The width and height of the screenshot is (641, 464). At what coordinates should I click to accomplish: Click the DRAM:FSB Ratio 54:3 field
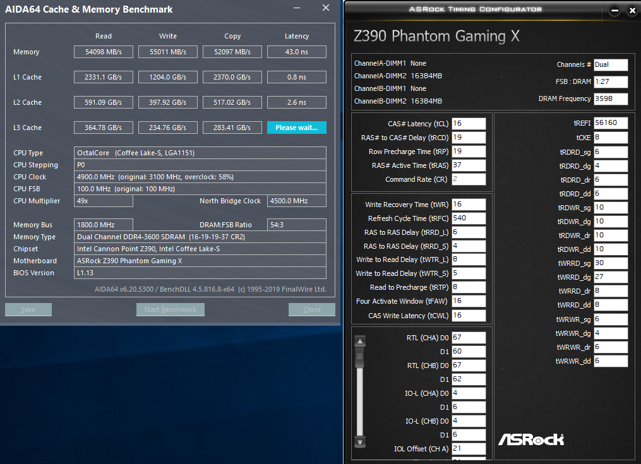(297, 225)
